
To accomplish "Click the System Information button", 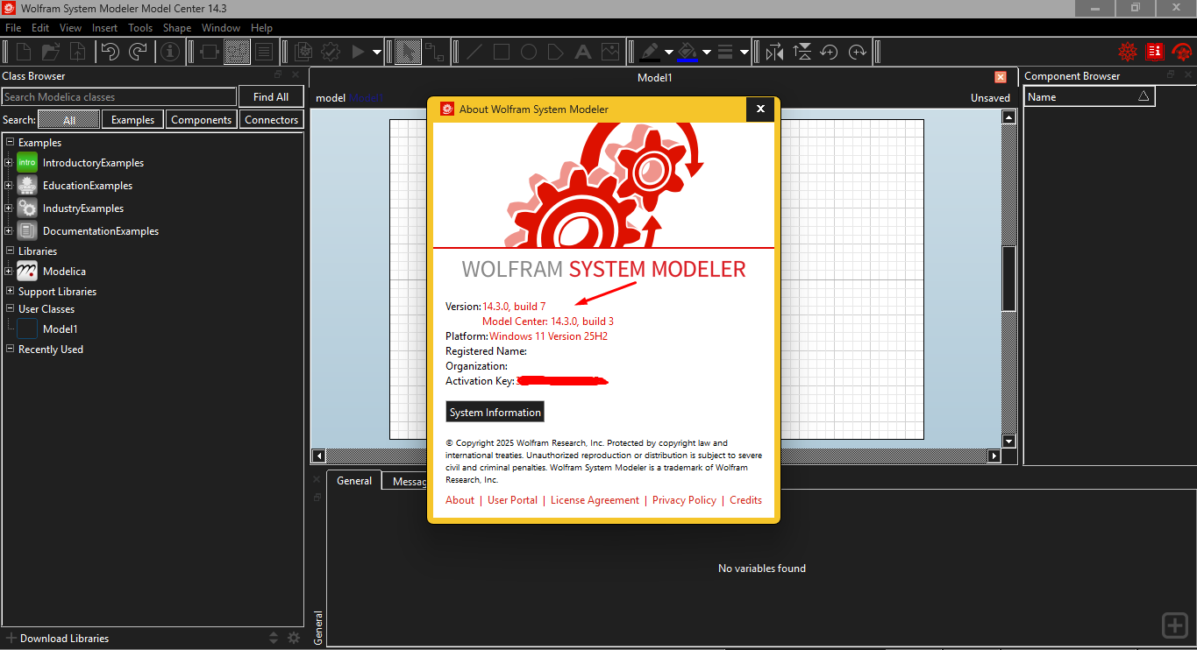I will [495, 411].
